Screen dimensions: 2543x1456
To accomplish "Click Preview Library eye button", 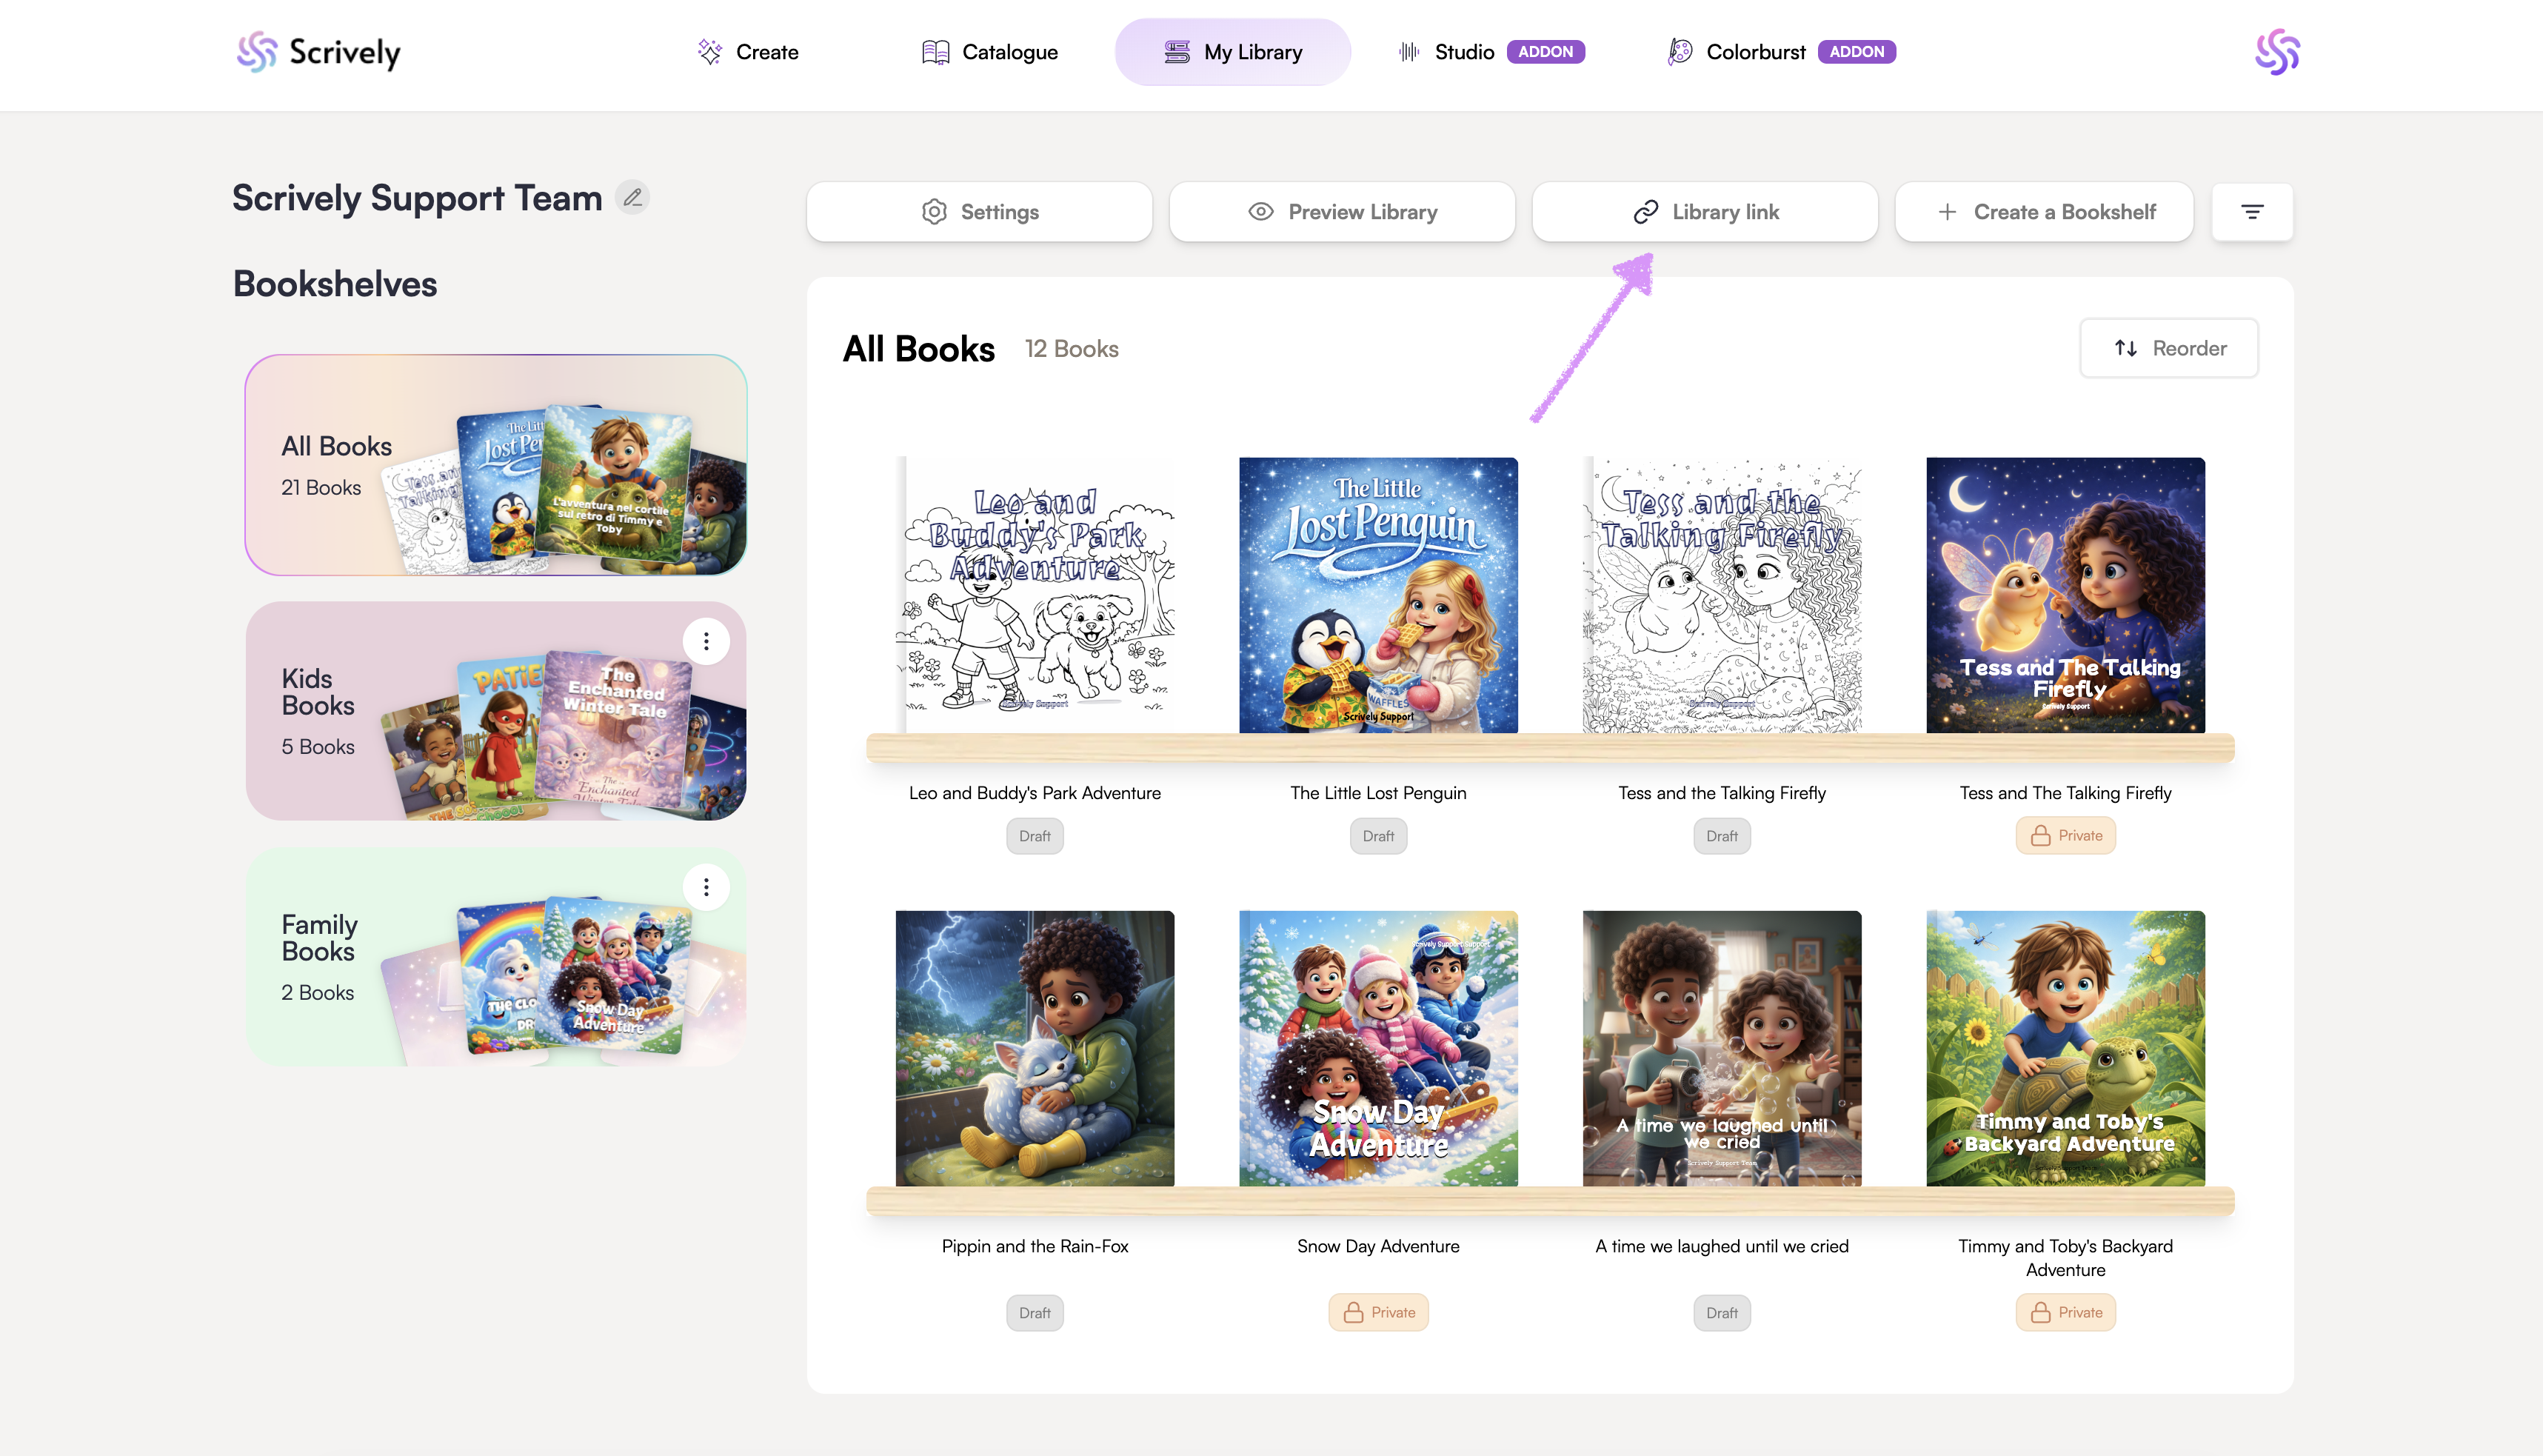I will tap(1341, 212).
